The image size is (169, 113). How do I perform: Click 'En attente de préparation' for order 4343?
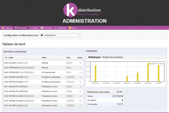(51, 77)
